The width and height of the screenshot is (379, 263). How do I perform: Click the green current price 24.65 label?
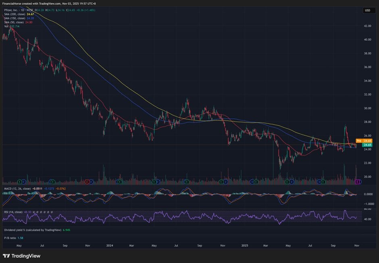click(367, 145)
